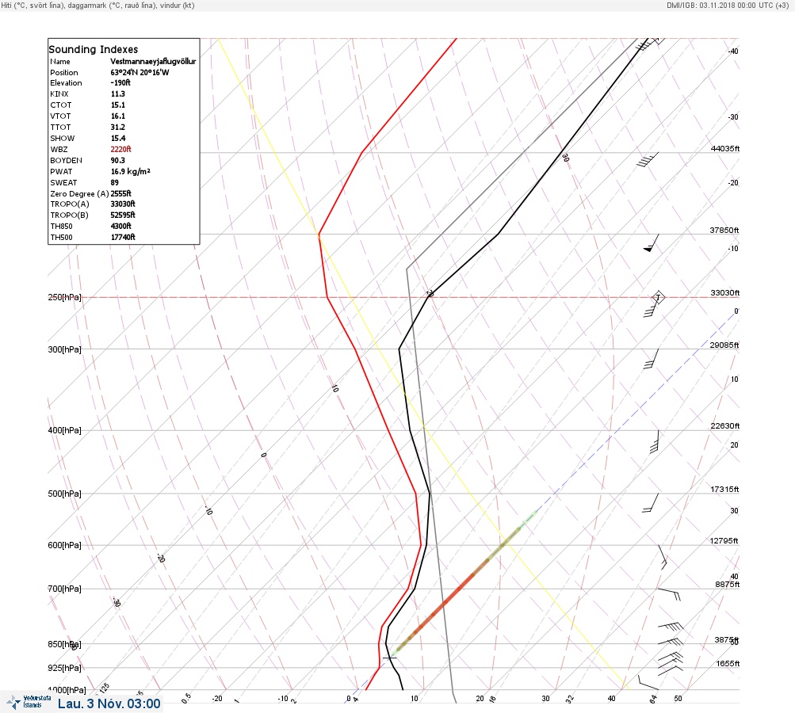Click elevation value -190ft
The width and height of the screenshot is (795, 713).
pos(120,82)
